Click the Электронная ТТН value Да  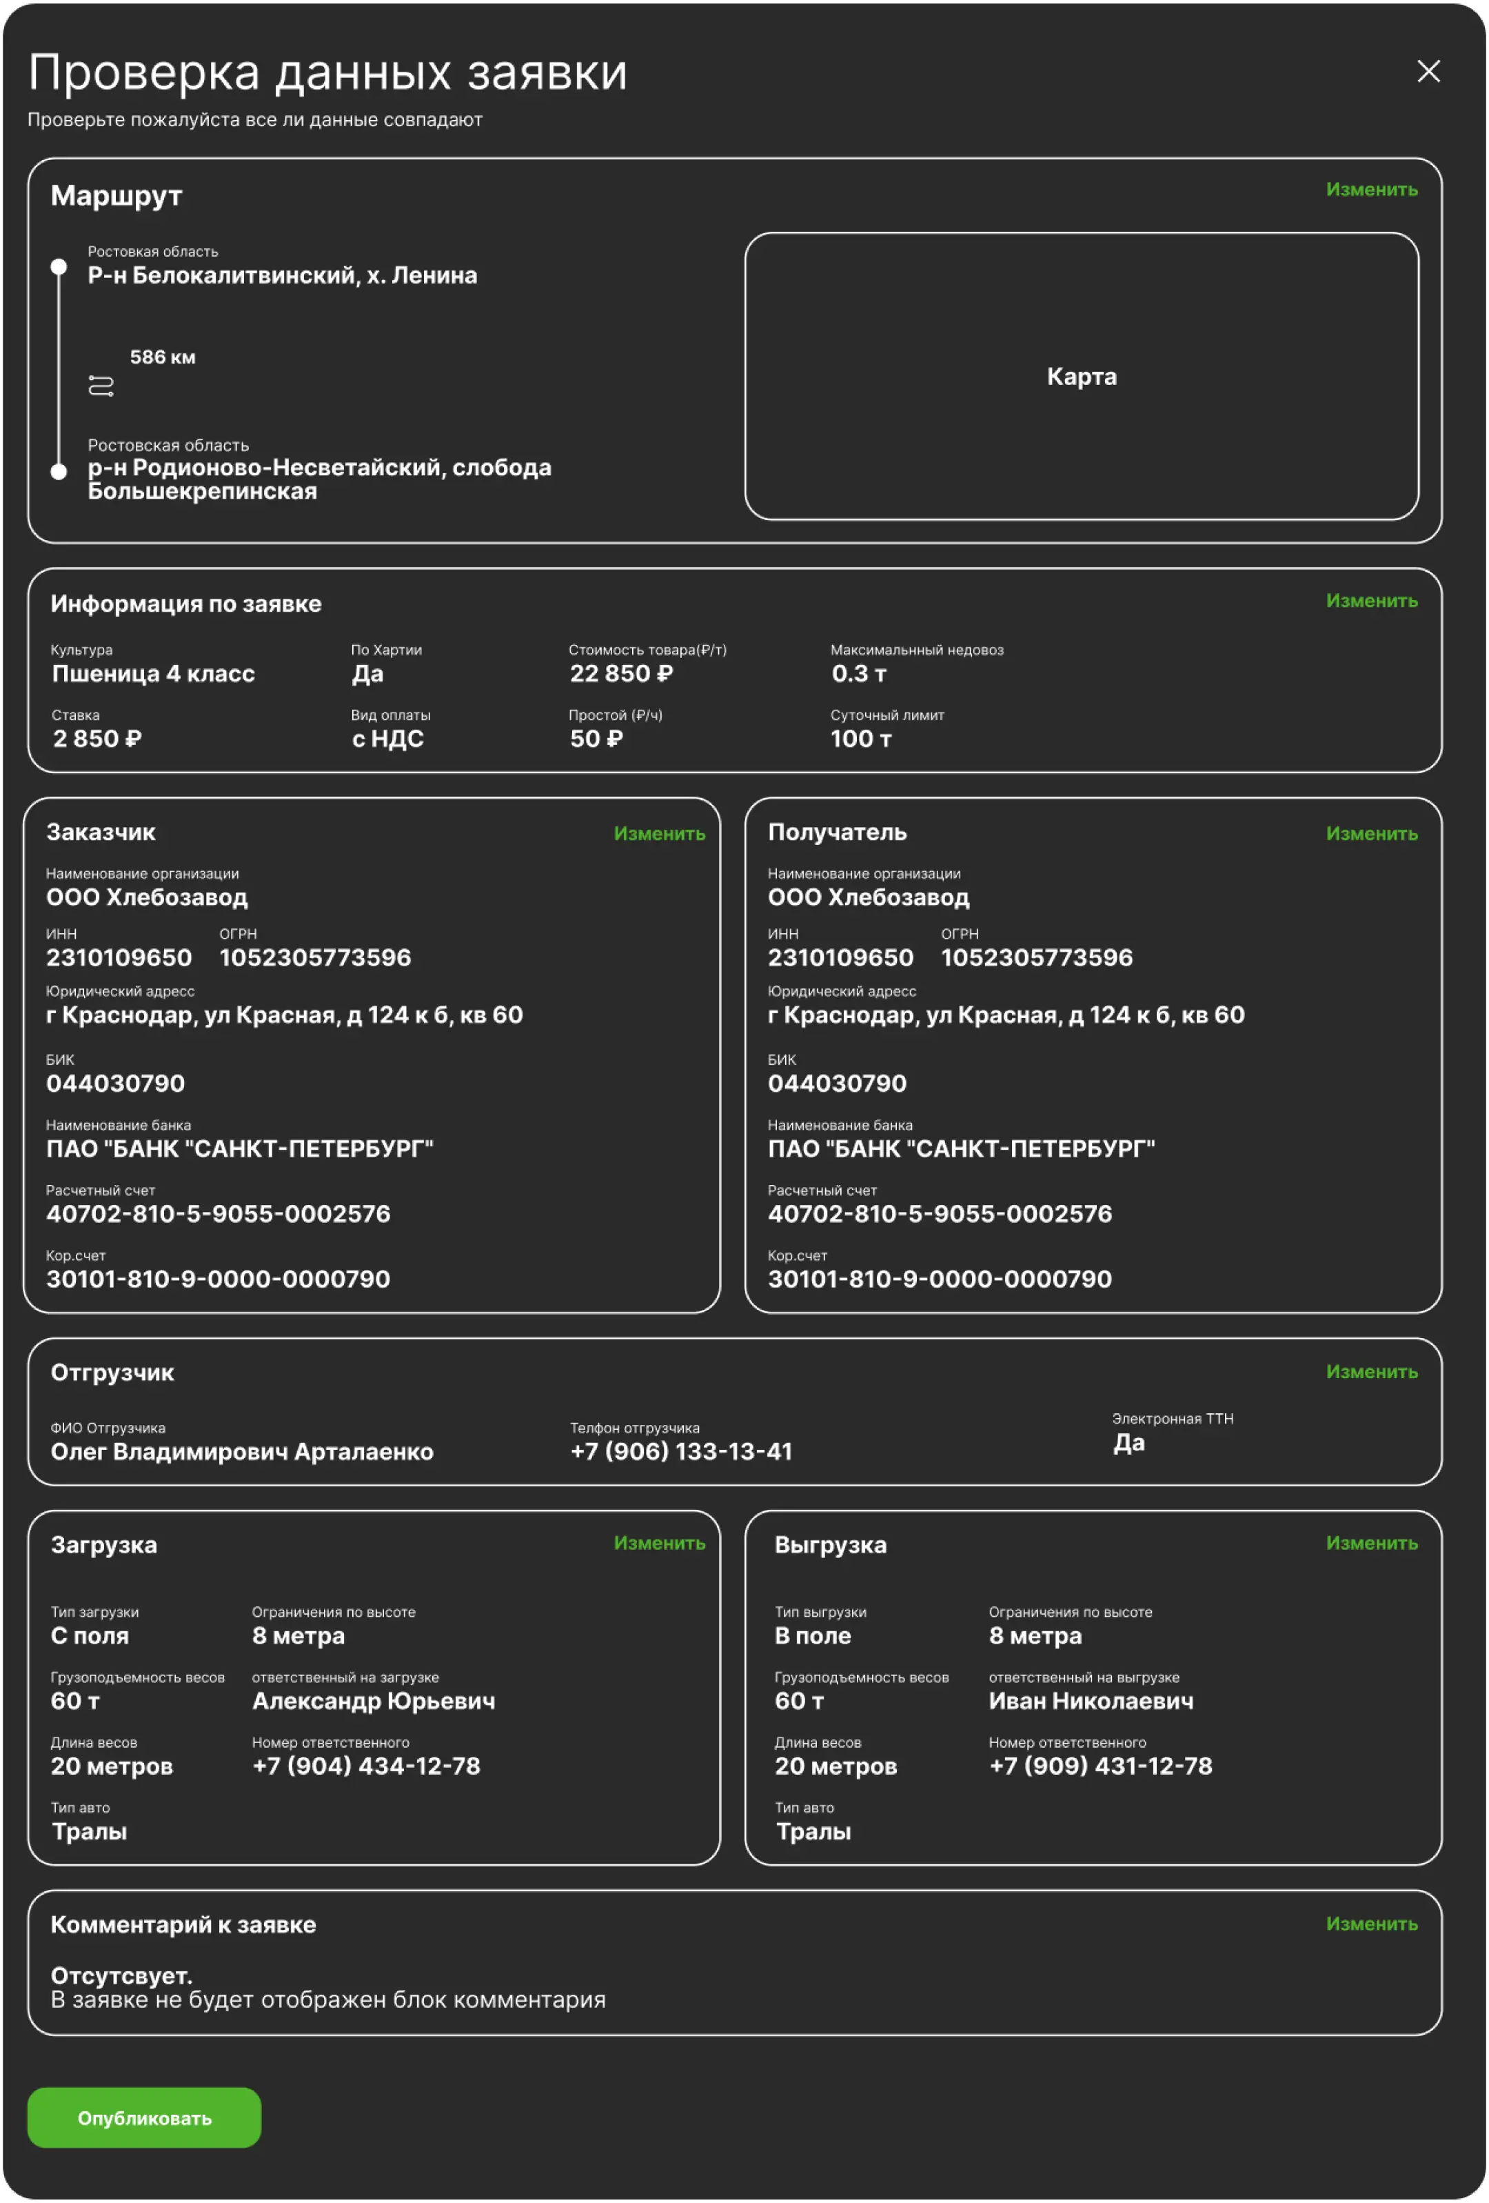coord(1128,1443)
